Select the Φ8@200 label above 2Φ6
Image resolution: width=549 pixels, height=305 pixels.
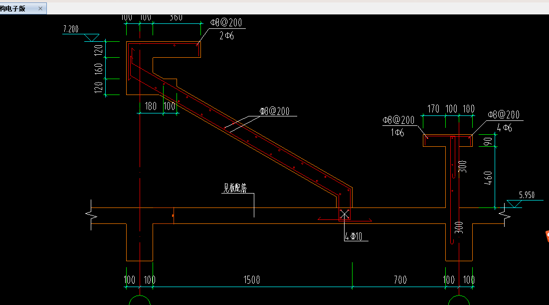click(226, 23)
